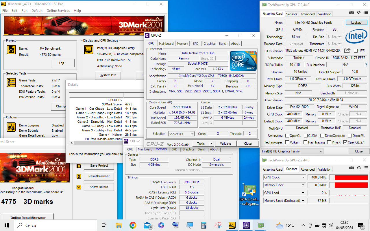Toggle the OpenCL checkbox
This screenshot has width=370, height=231.
point(287,135)
